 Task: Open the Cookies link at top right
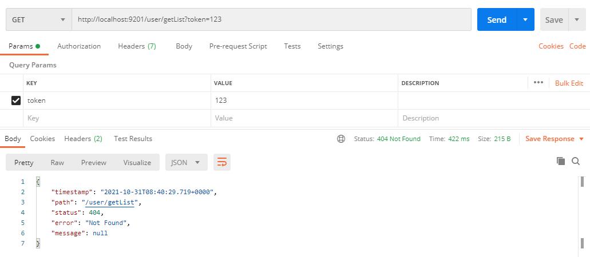(551, 46)
